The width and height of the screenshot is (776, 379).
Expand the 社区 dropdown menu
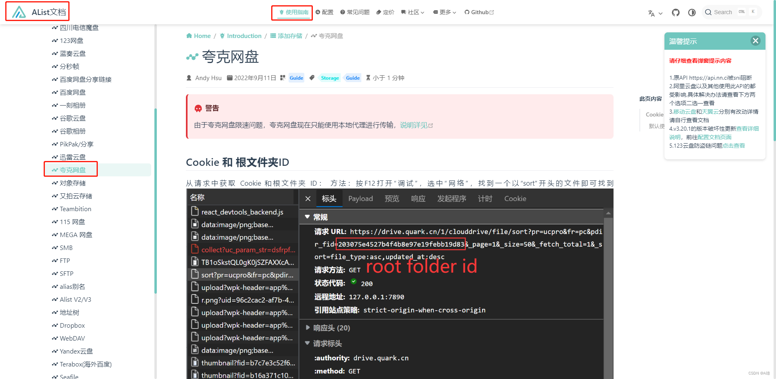click(413, 13)
